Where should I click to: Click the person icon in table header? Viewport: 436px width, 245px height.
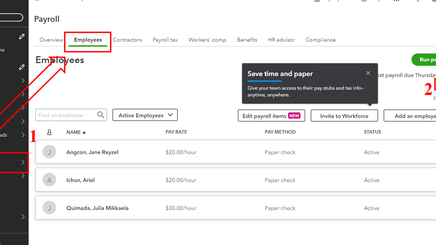coord(49,132)
